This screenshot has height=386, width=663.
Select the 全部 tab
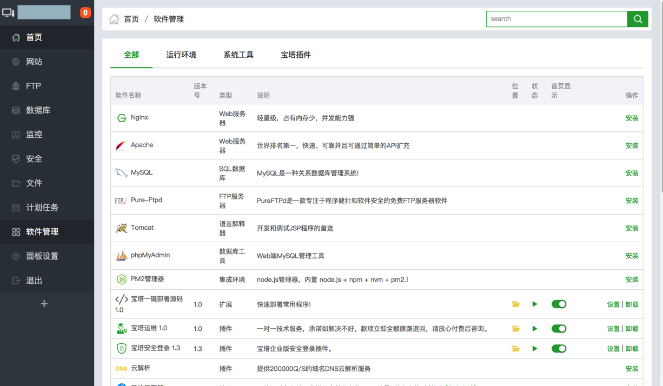click(x=131, y=55)
